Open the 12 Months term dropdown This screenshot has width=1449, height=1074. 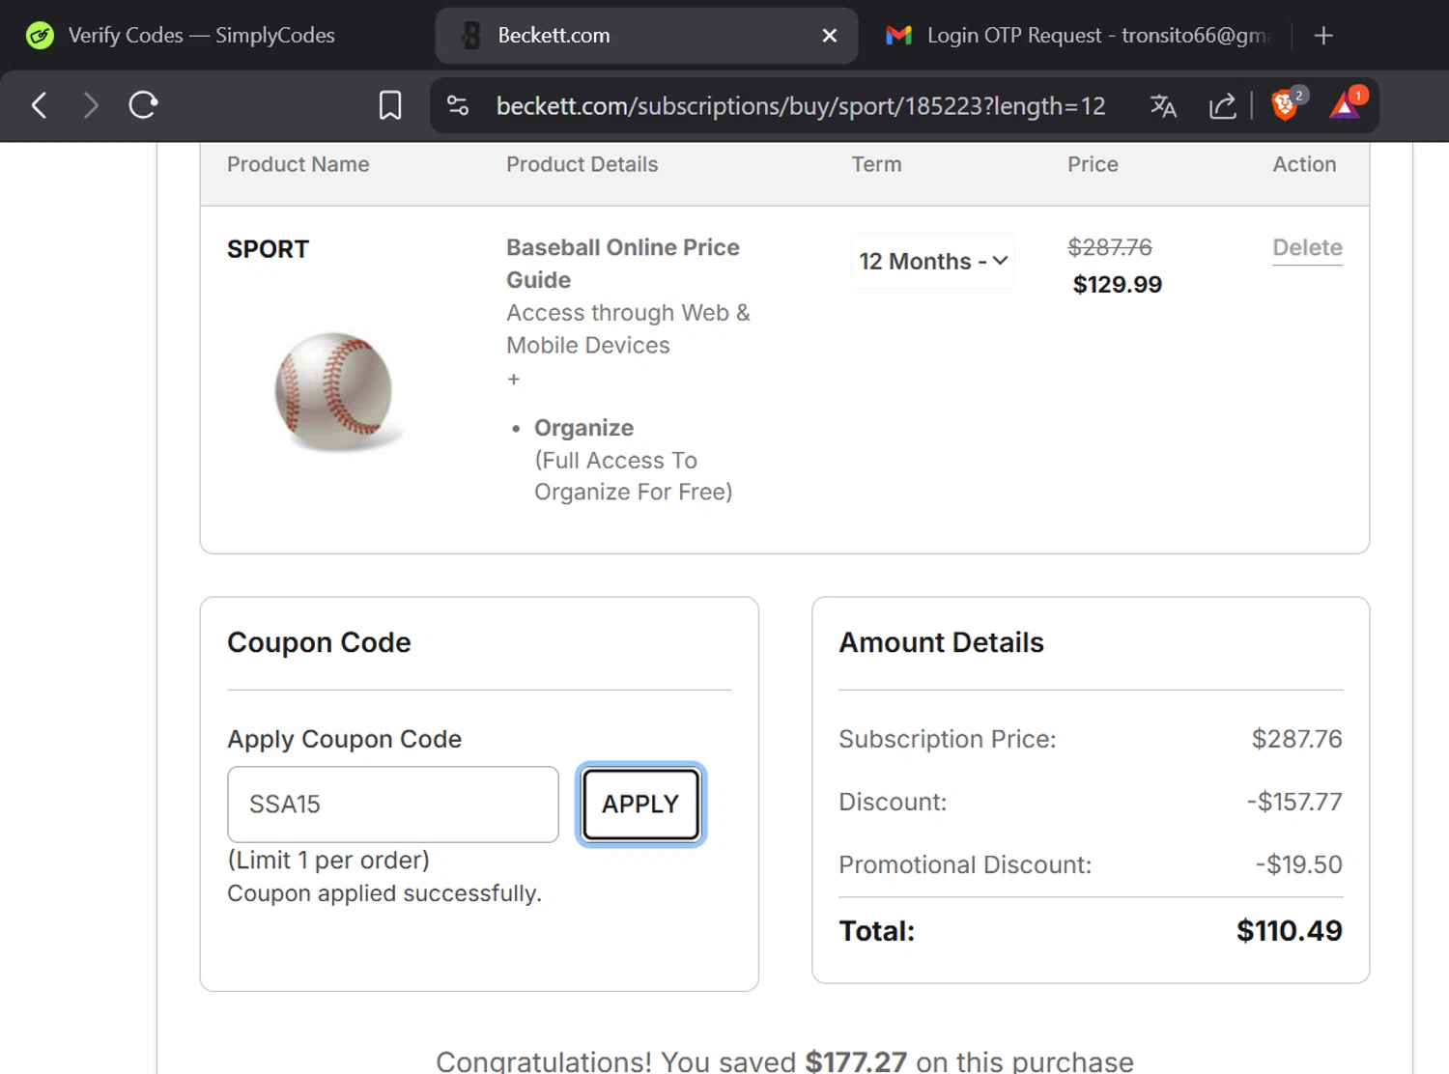[x=932, y=261]
